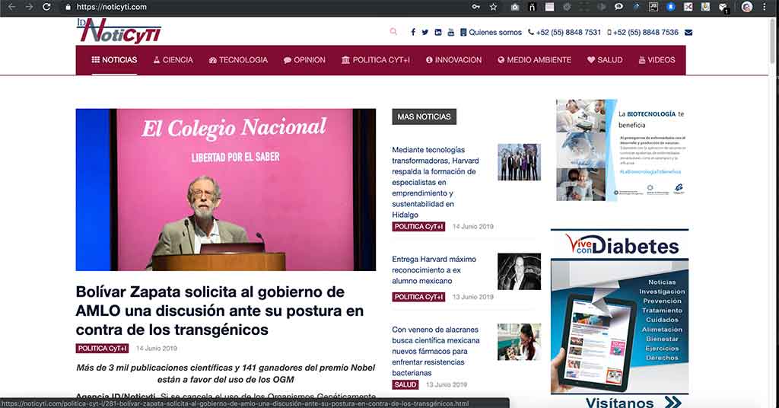Click mobile number +52 (55) 8848 7536
The image size is (779, 408).
pyautogui.click(x=643, y=32)
